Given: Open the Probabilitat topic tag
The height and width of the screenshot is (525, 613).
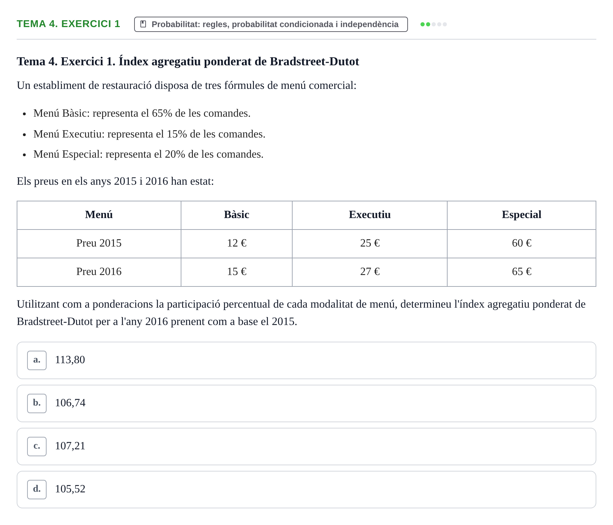Looking at the screenshot, I should pos(271,24).
